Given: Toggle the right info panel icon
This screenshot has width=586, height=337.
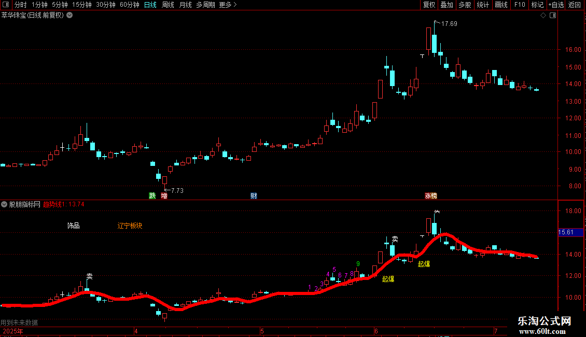Looking at the screenshot, I should point(553,16).
